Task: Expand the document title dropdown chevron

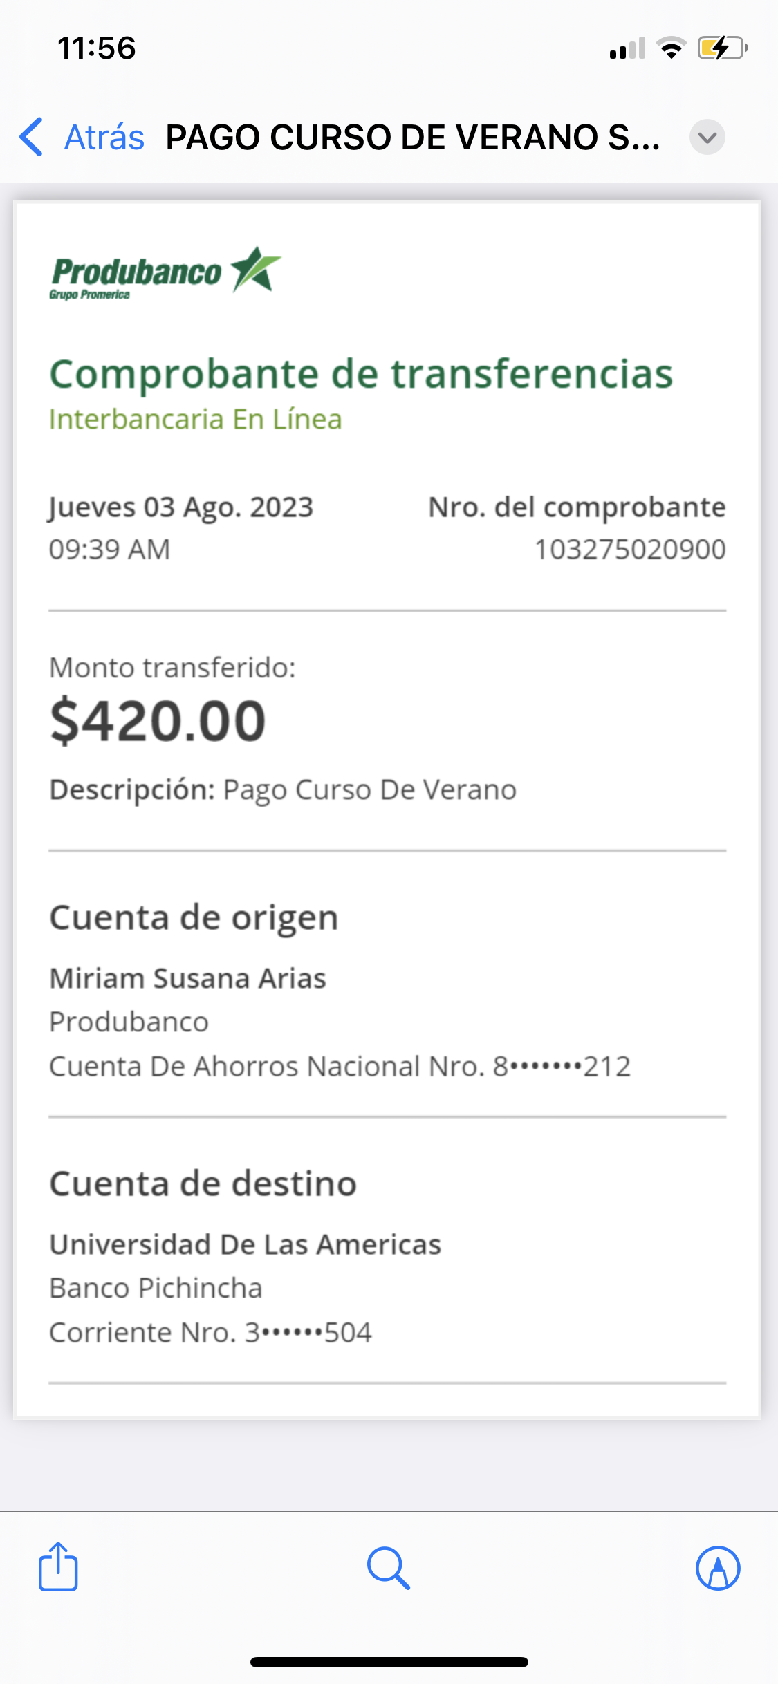Action: tap(707, 137)
